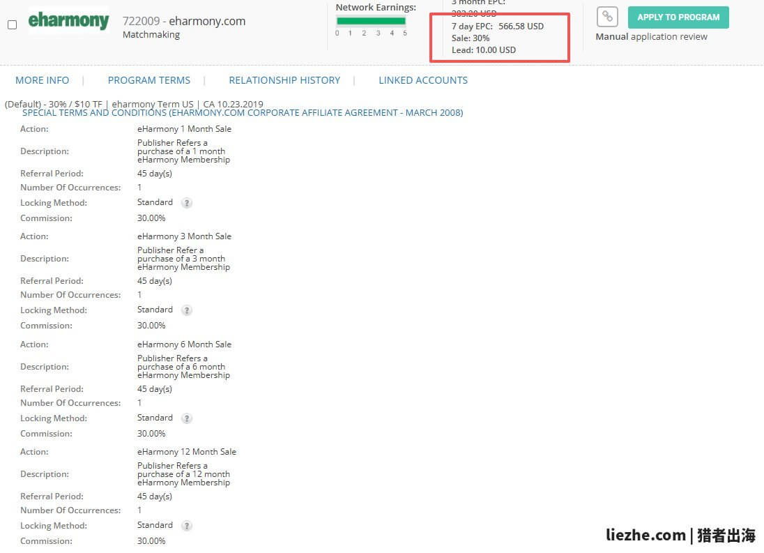The width and height of the screenshot is (764, 553).
Task: Click help icon for 1 Month Sale locking method
Action: (x=187, y=203)
